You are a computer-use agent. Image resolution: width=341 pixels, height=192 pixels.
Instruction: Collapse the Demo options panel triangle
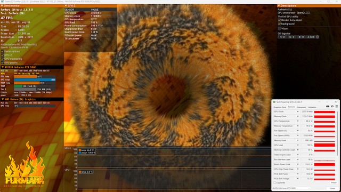coord(279,6)
